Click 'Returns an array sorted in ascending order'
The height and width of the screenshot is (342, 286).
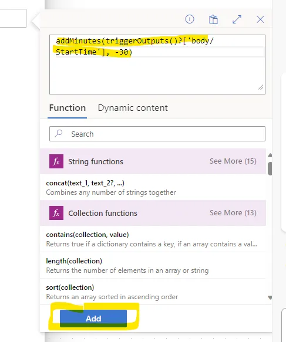[x=112, y=297]
